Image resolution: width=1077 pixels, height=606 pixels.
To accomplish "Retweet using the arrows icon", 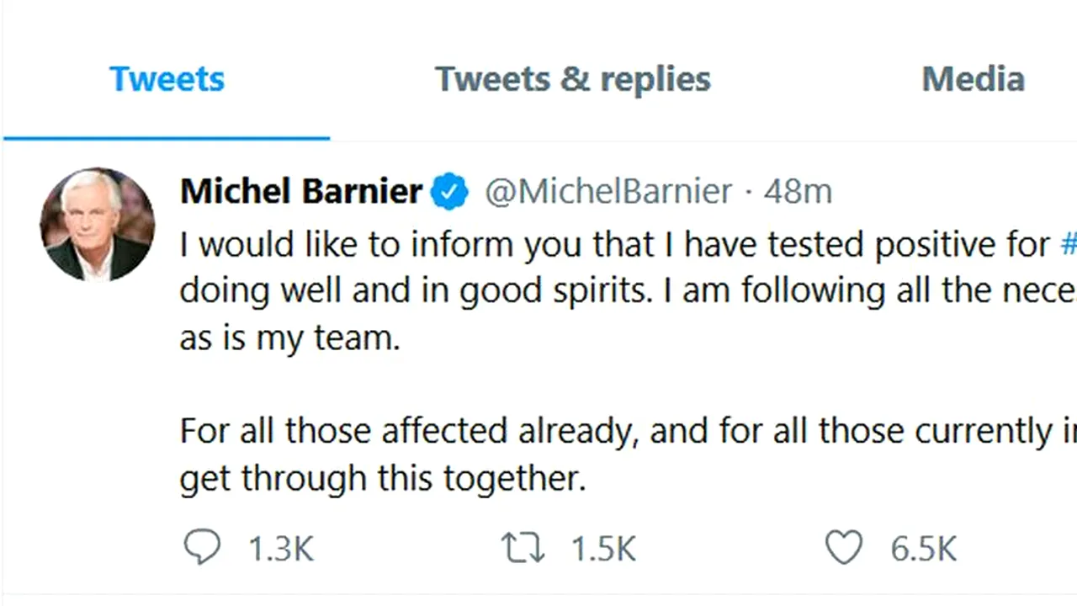I will (523, 548).
